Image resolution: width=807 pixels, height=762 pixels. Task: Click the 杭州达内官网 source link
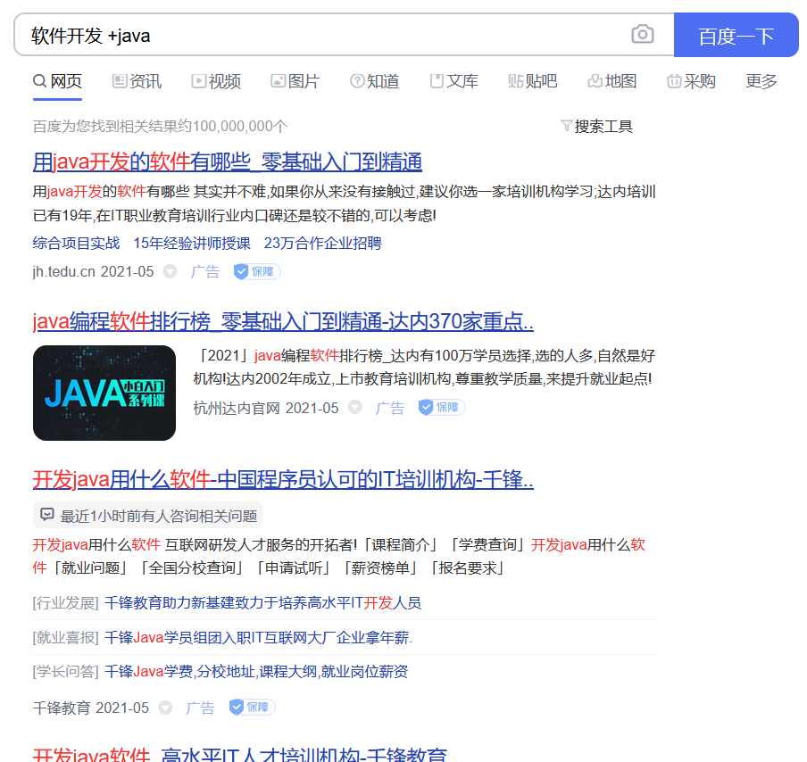click(x=237, y=408)
